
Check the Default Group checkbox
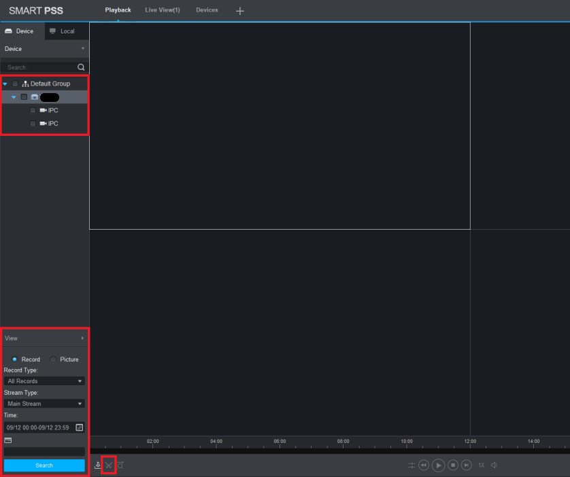15,84
